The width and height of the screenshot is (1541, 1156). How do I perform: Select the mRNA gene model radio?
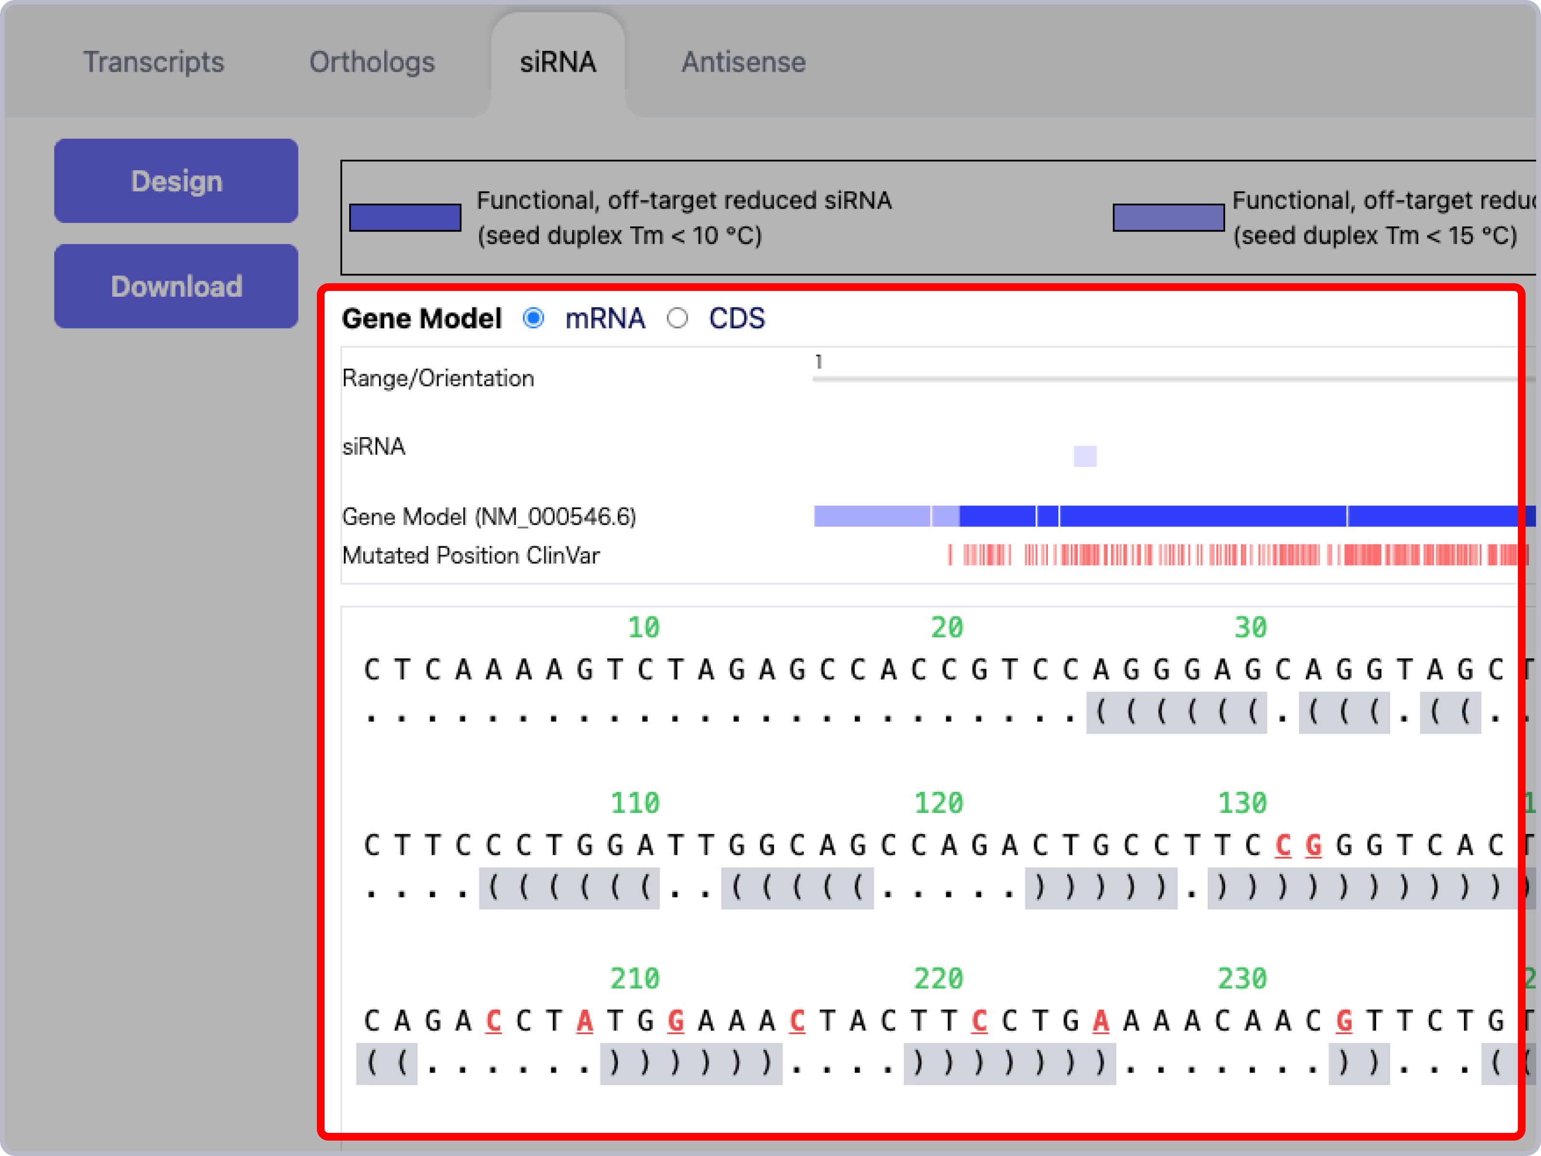tap(534, 318)
